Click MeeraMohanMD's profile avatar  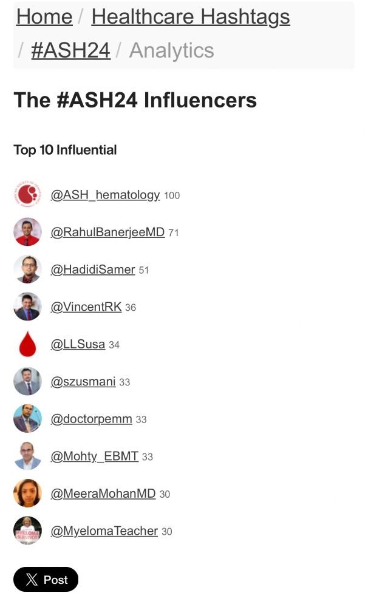(27, 493)
